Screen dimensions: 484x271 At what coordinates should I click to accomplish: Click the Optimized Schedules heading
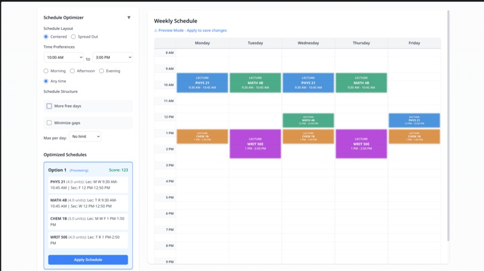click(x=65, y=155)
